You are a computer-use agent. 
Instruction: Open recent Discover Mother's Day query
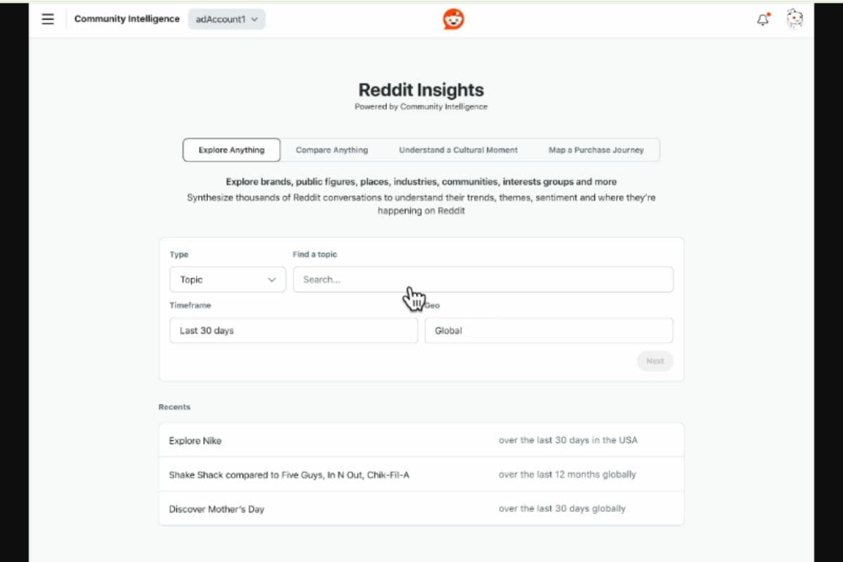click(x=421, y=509)
